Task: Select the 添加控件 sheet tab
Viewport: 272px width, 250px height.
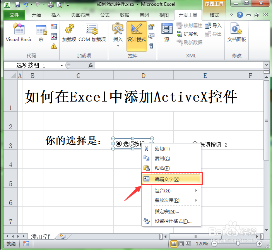Action: (42, 236)
